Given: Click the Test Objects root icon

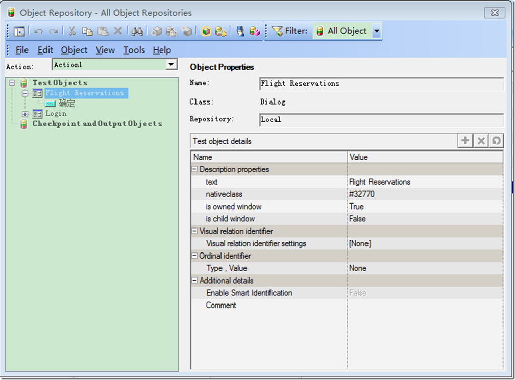Looking at the screenshot, I should pyautogui.click(x=23, y=83).
